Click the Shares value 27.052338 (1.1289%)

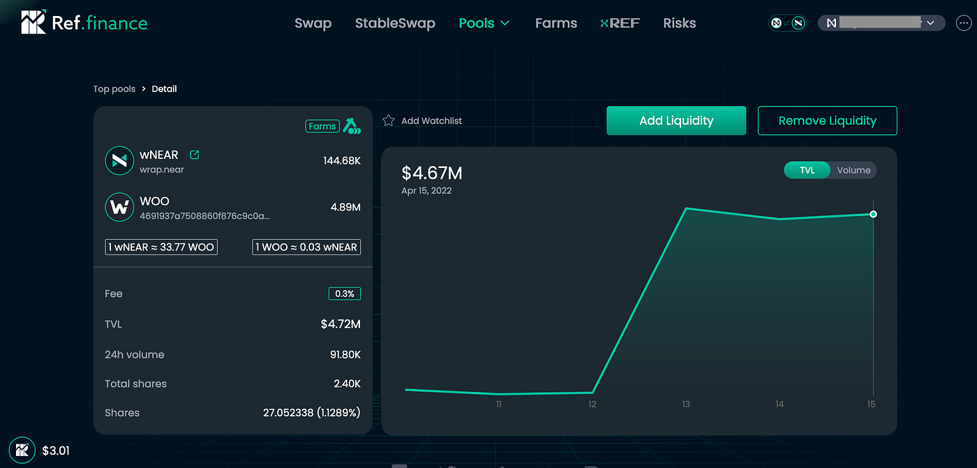[x=312, y=413]
